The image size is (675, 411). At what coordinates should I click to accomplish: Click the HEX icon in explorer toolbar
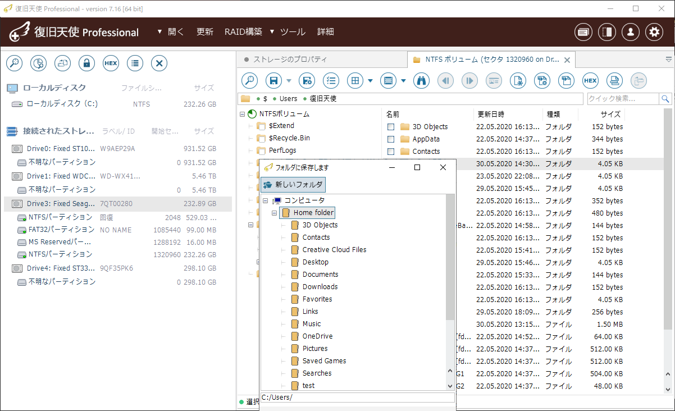[x=590, y=81]
